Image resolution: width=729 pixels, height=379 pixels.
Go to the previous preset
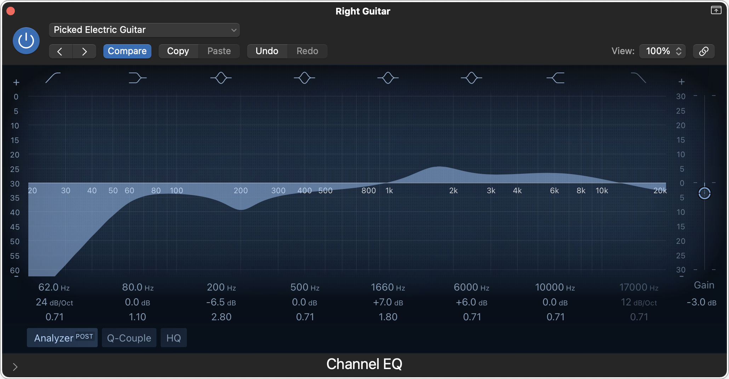point(60,51)
